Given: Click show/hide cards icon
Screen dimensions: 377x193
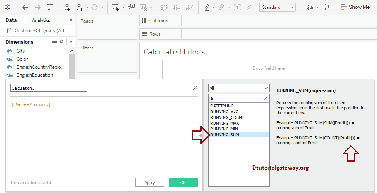Looking at the screenshot, I should pos(311,7).
